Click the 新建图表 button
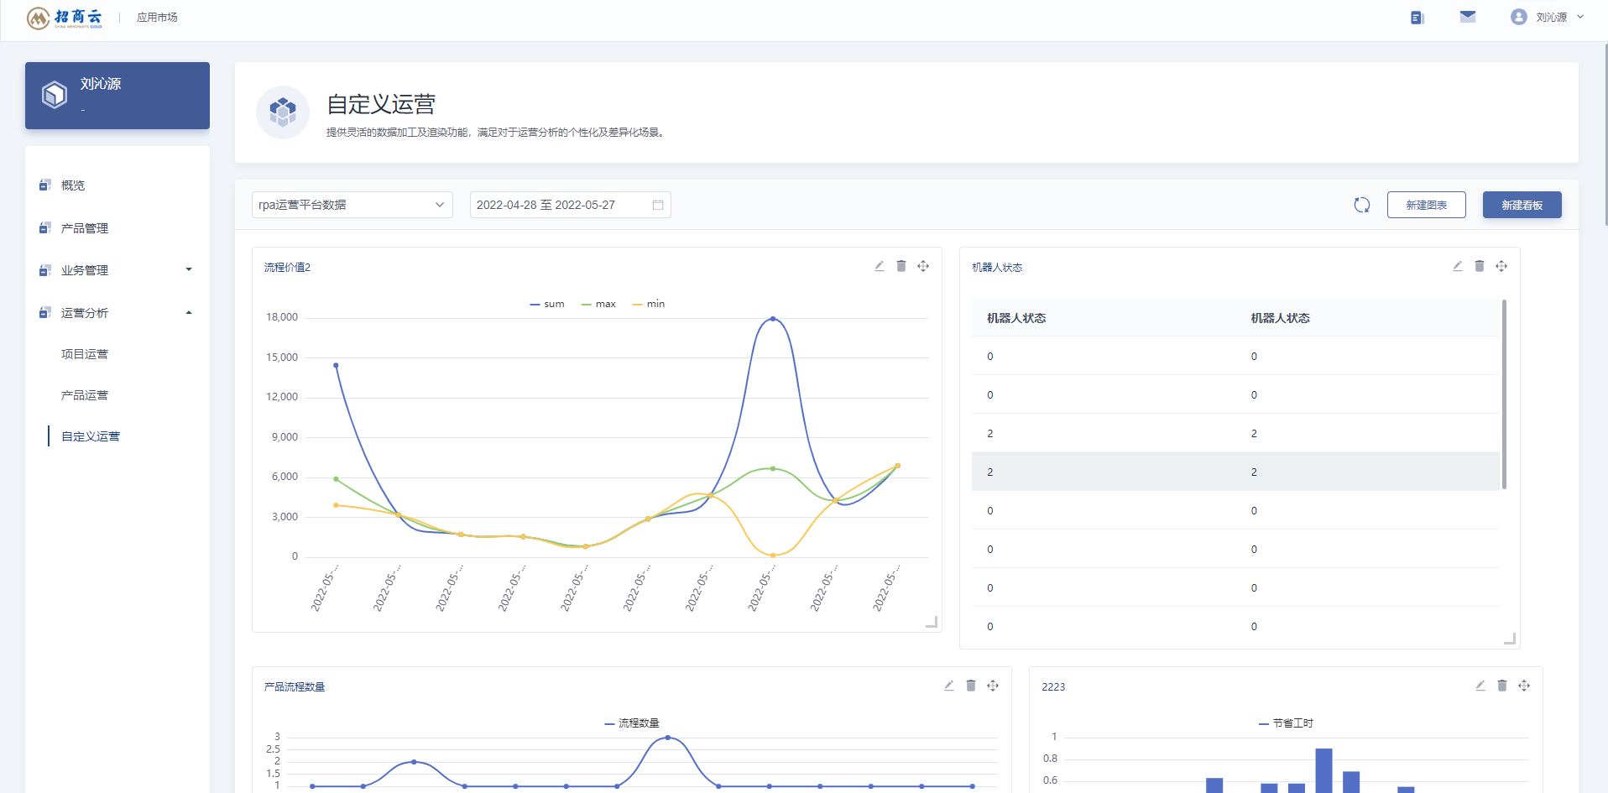 pyautogui.click(x=1427, y=205)
